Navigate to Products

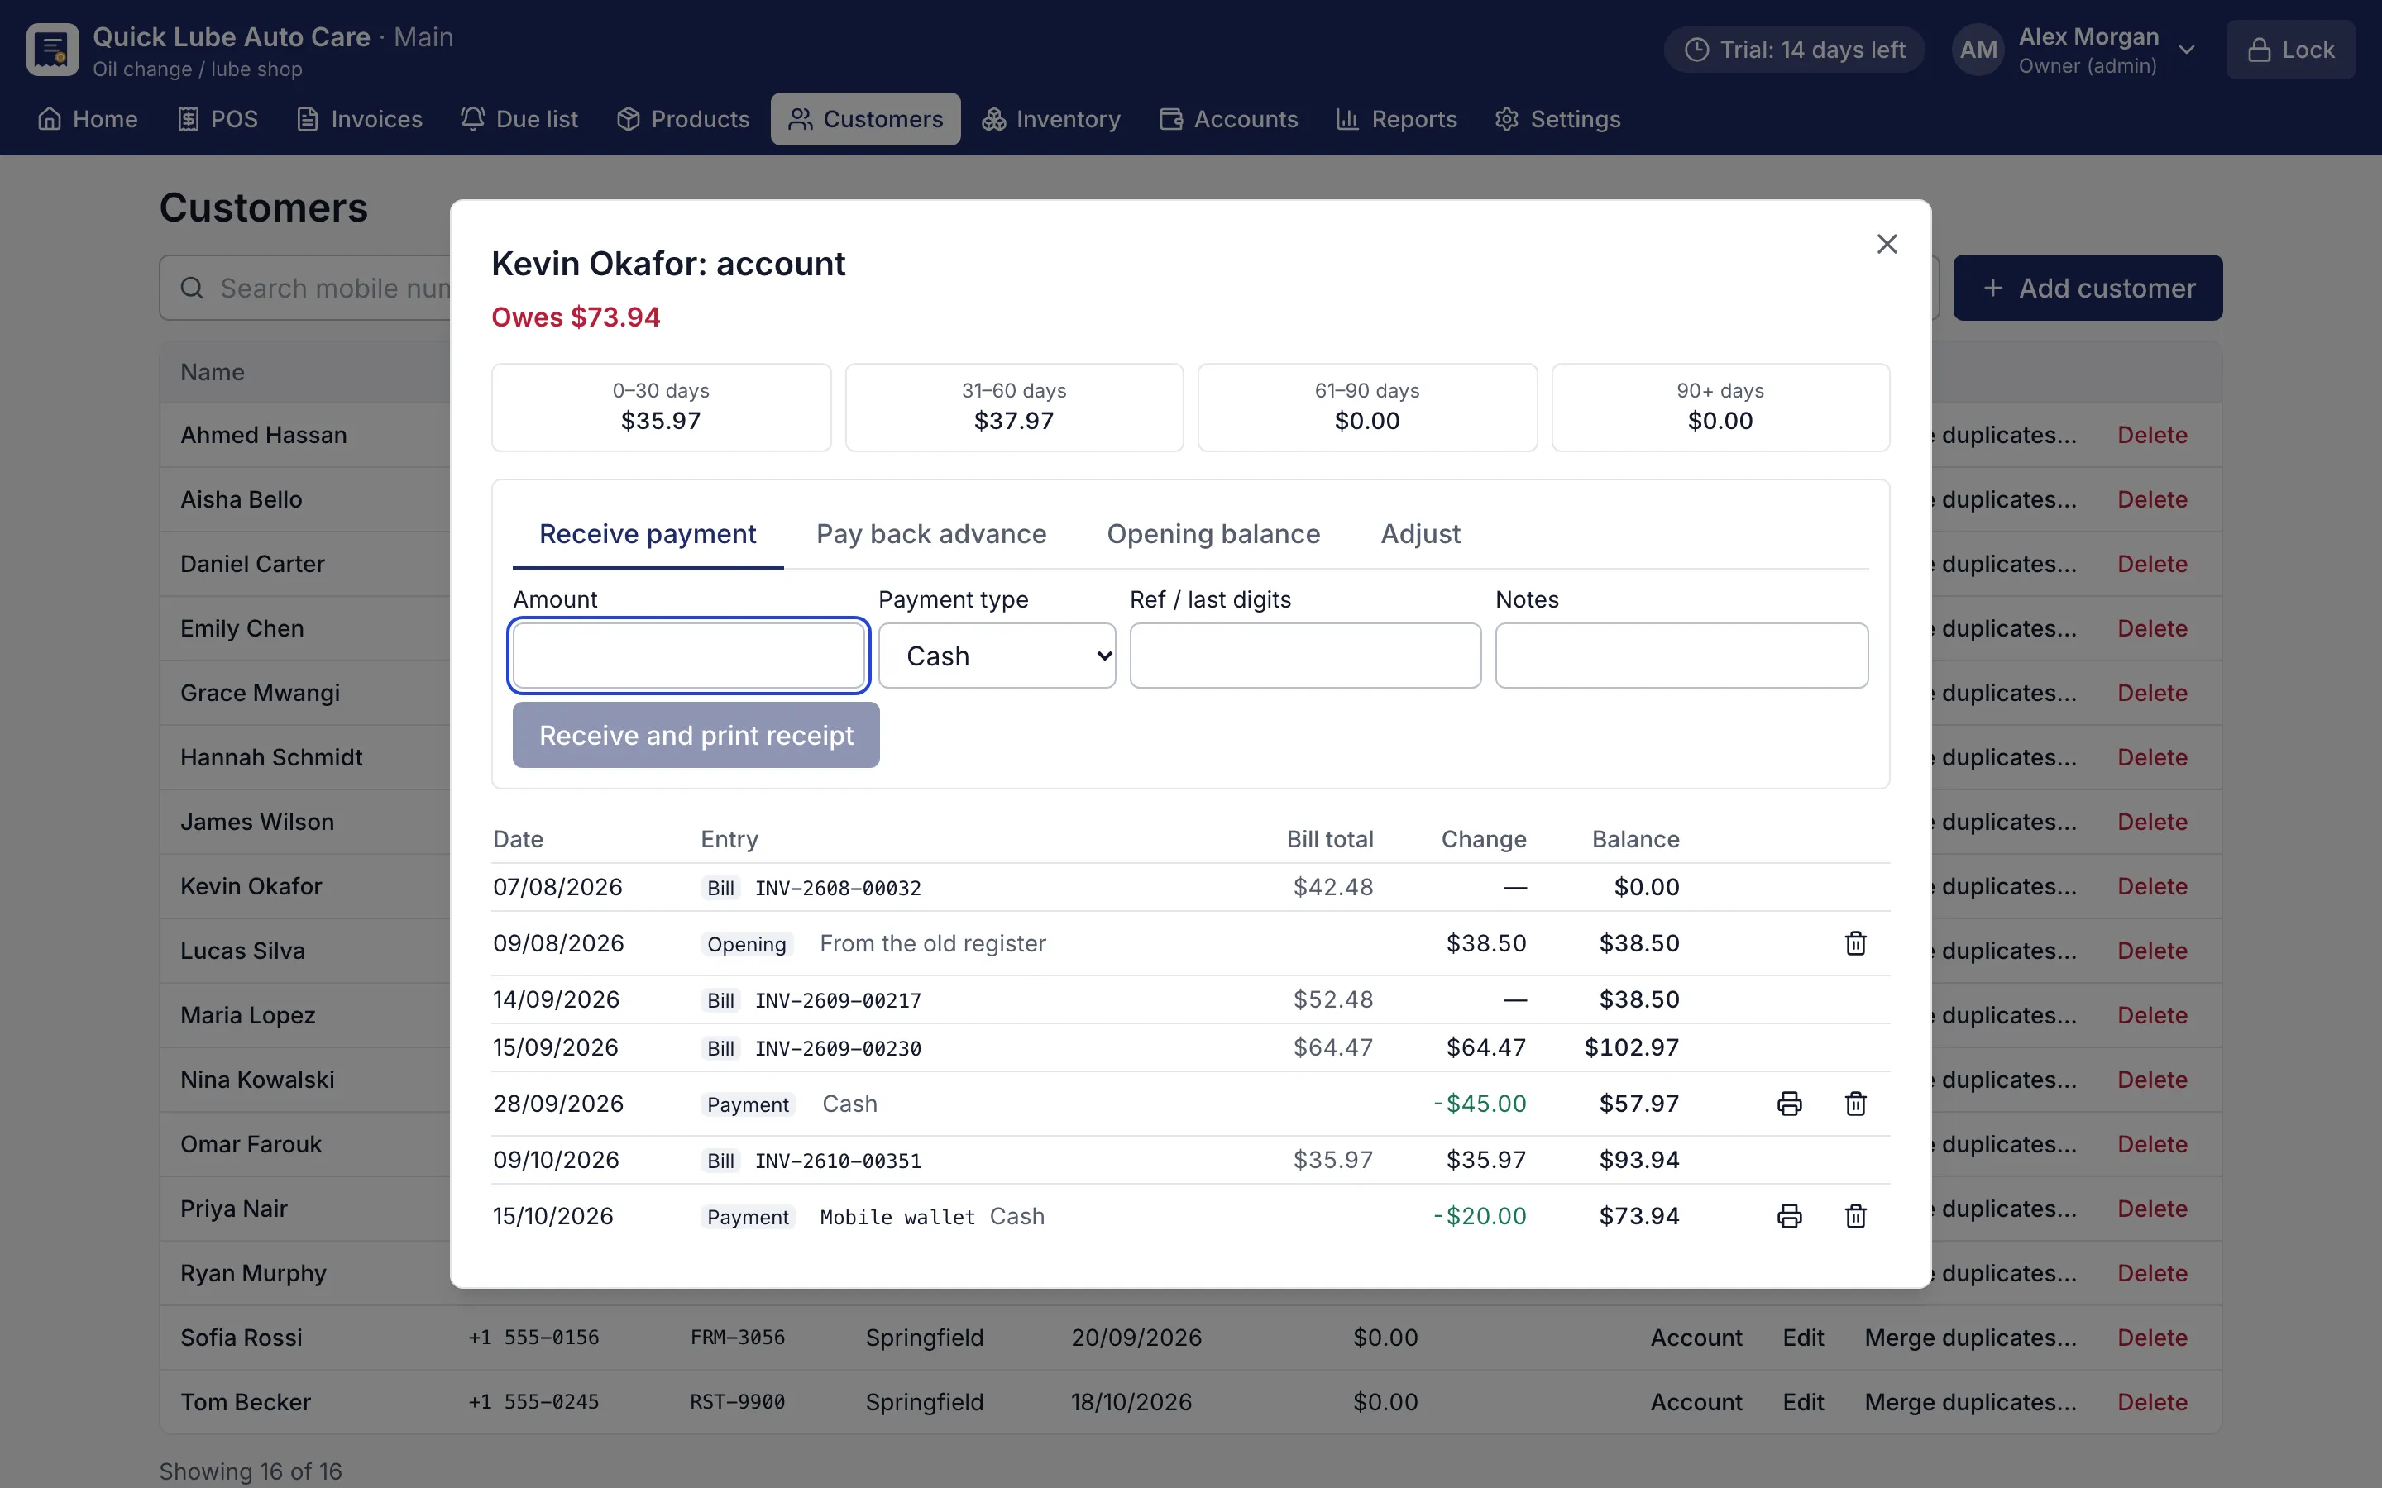[x=683, y=119]
